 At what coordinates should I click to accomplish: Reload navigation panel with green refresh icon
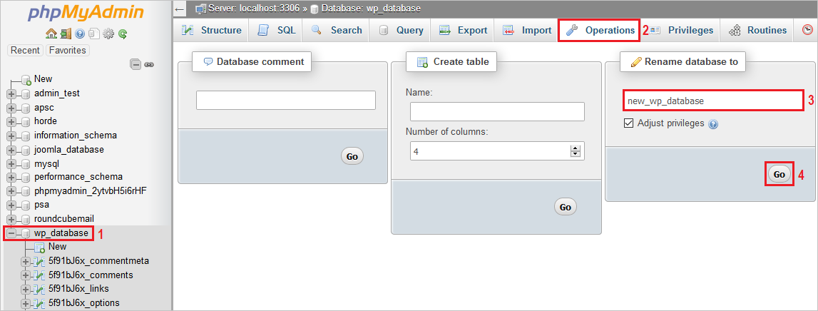(123, 34)
